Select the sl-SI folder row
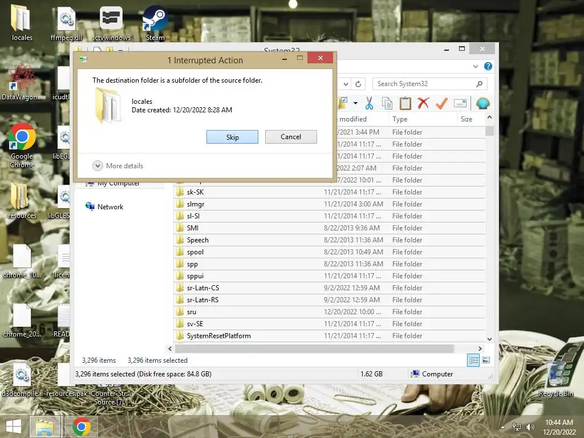Image resolution: width=584 pixels, height=438 pixels. [x=329, y=216]
